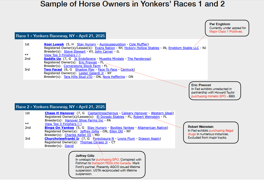This screenshot has height=180, width=264.
Task: Click the 'transport PEDs into Canada' red text
Action: point(111,163)
